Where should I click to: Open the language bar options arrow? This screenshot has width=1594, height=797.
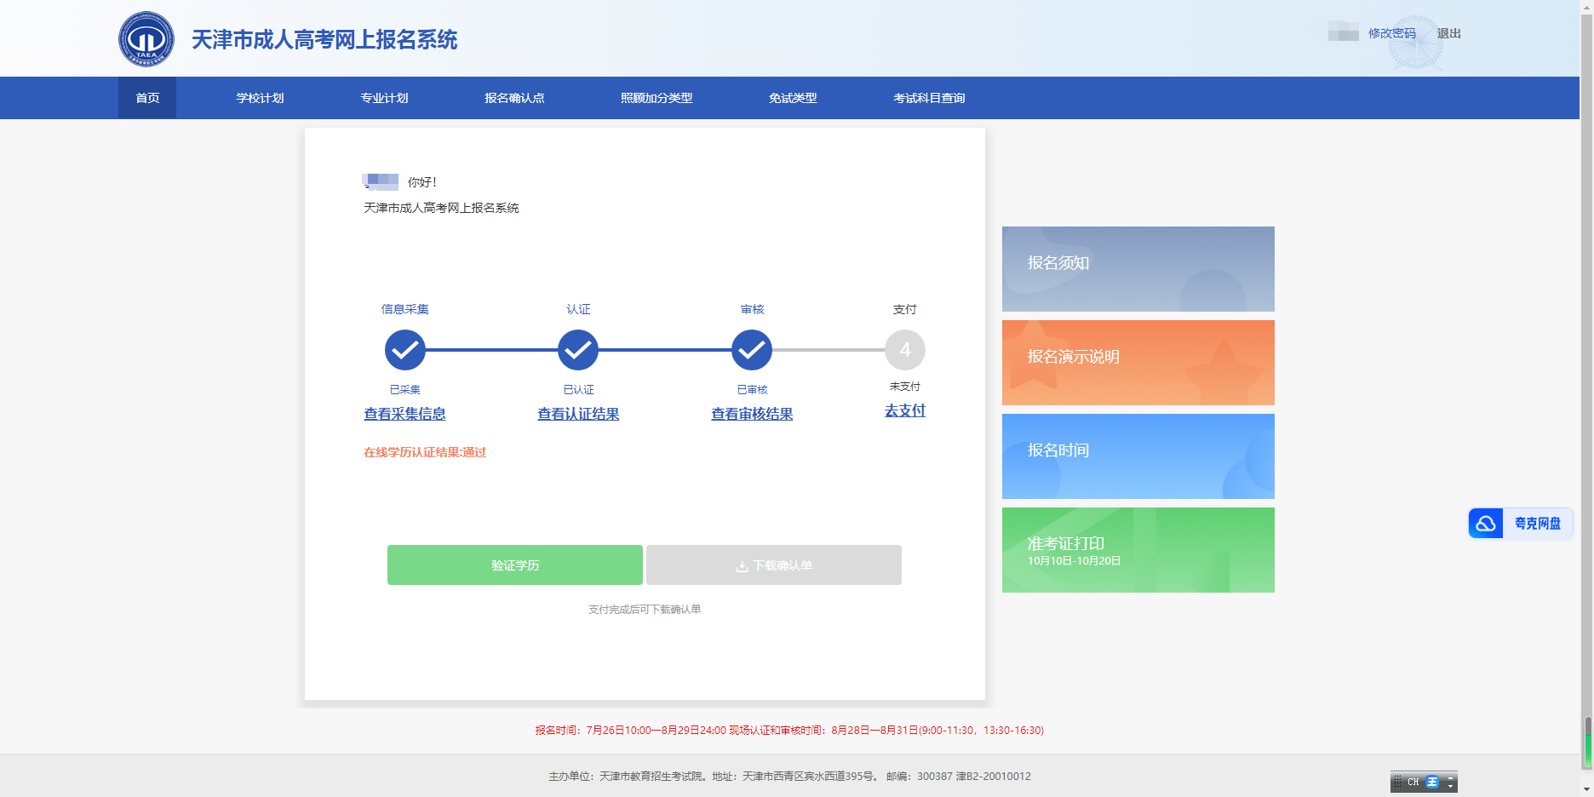[x=1451, y=786]
